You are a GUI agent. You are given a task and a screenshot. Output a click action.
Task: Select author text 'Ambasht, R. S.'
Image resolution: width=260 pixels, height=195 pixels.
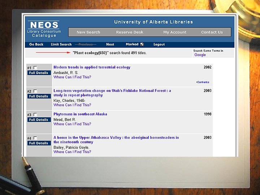point(66,73)
